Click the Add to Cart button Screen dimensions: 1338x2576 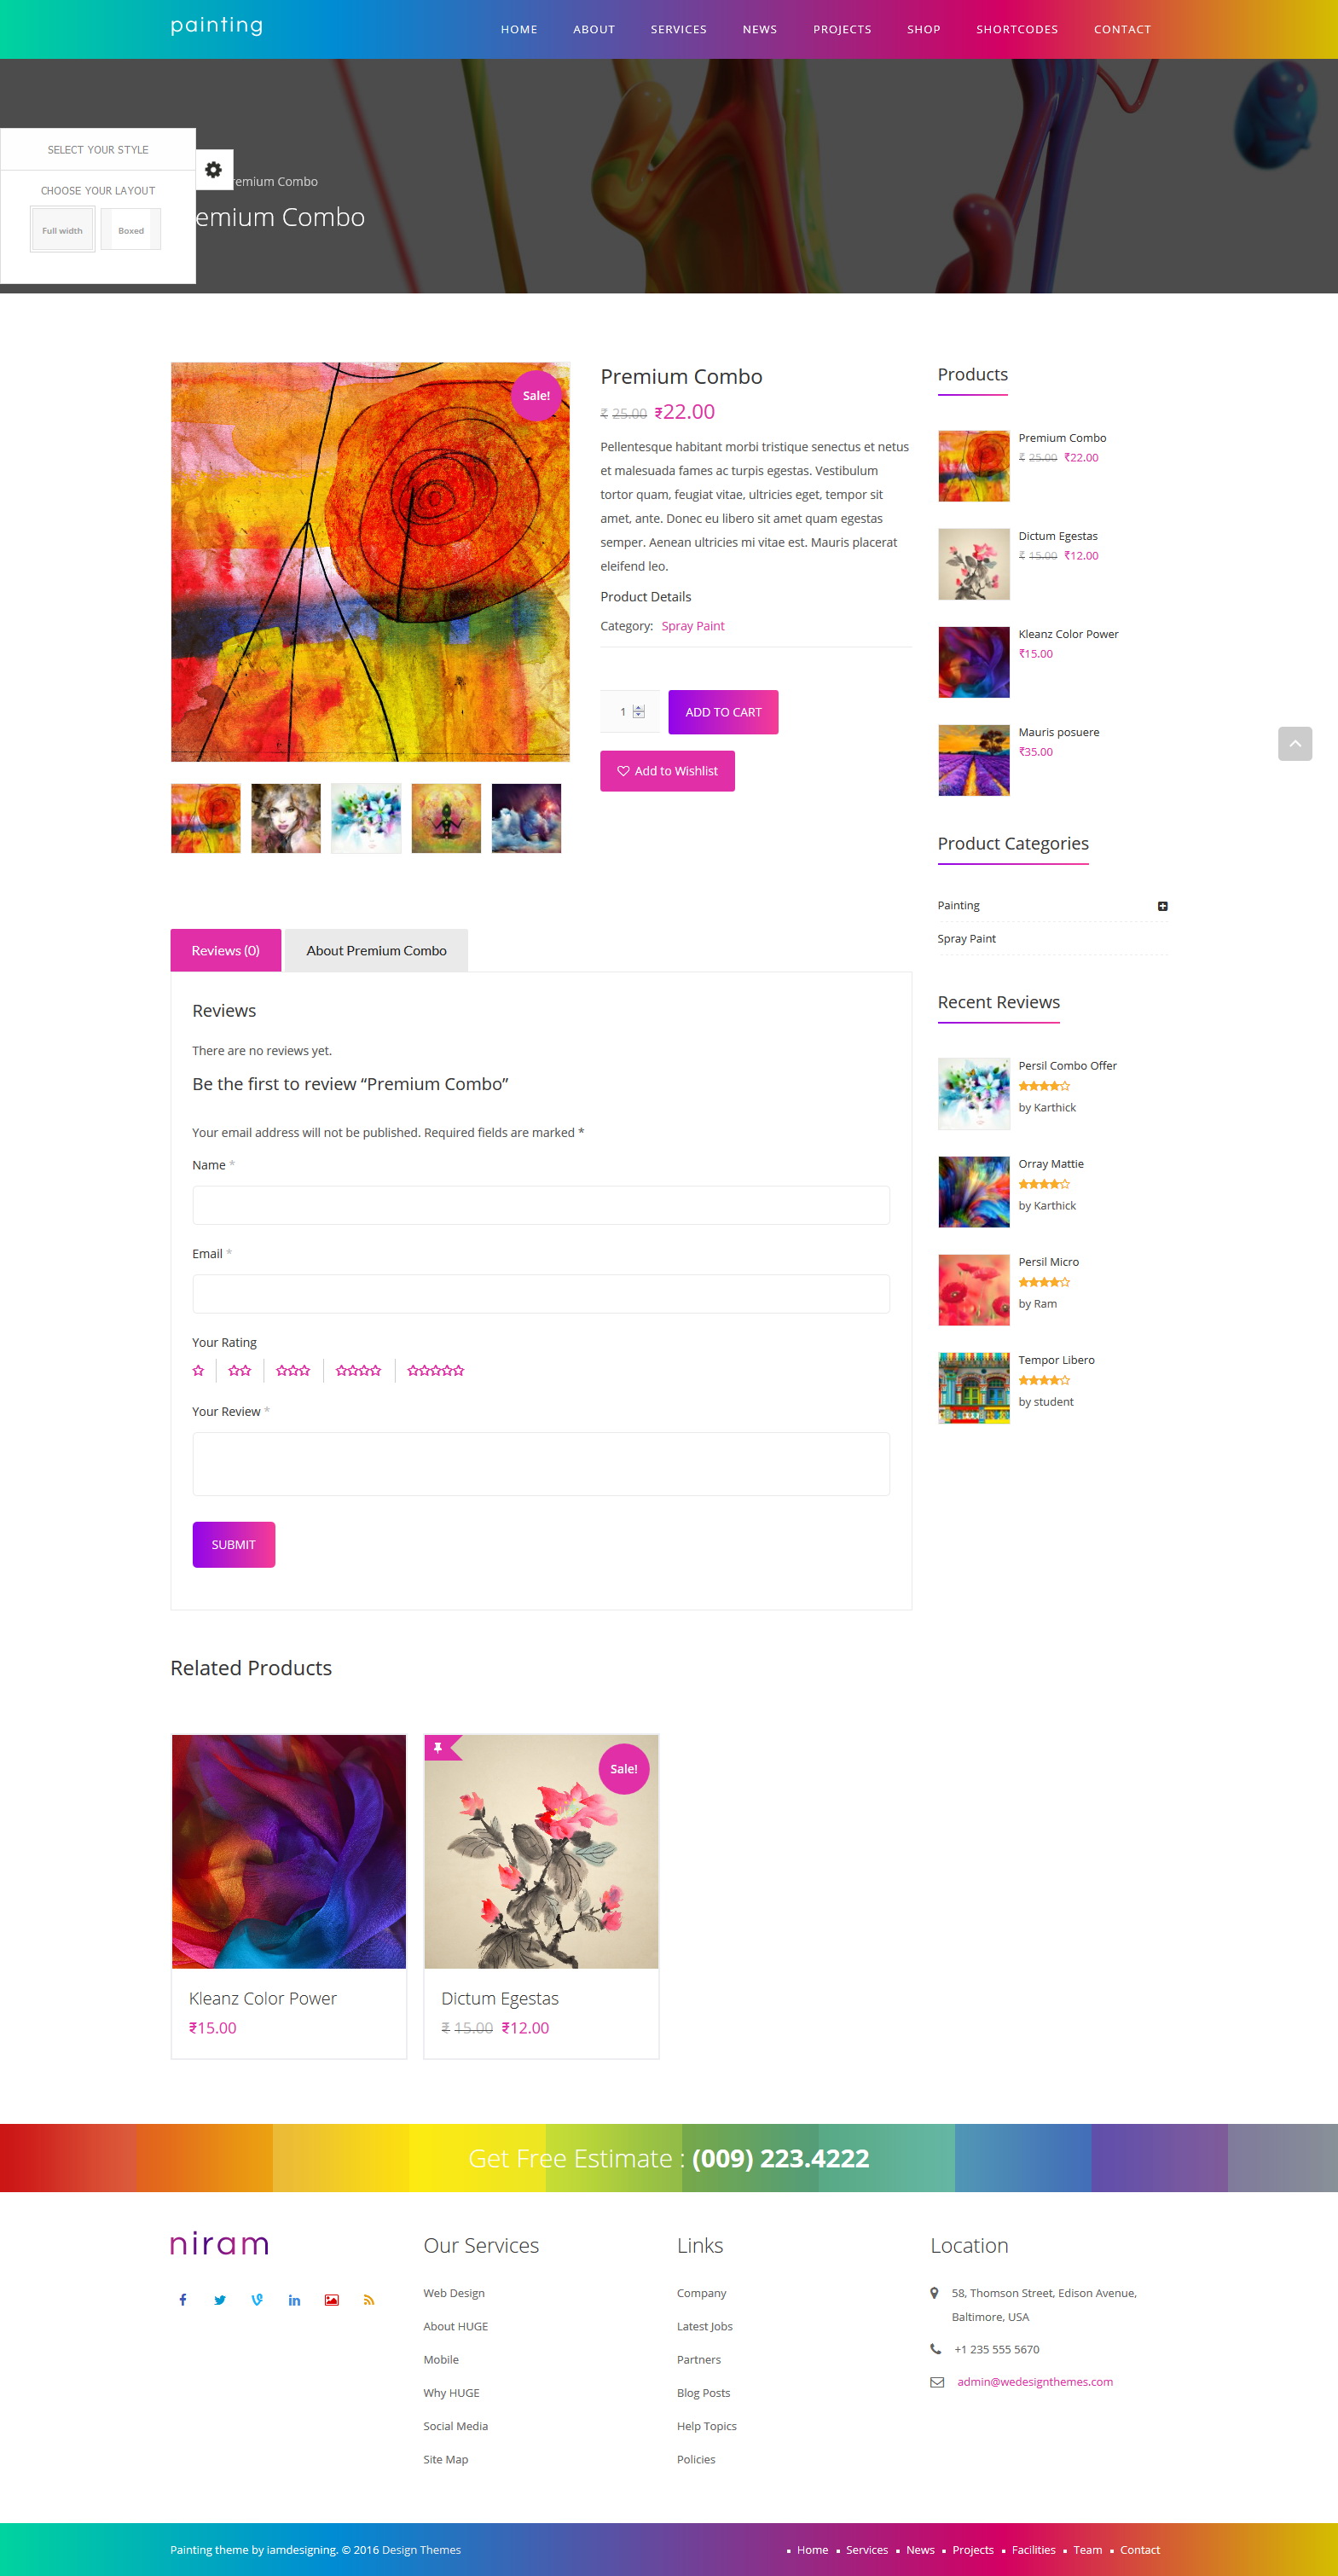coord(723,712)
